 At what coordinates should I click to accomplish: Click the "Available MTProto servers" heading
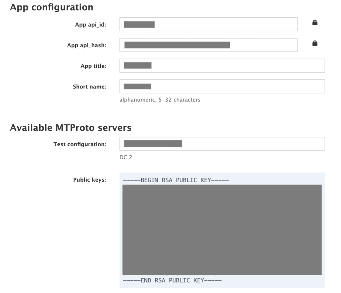click(71, 127)
